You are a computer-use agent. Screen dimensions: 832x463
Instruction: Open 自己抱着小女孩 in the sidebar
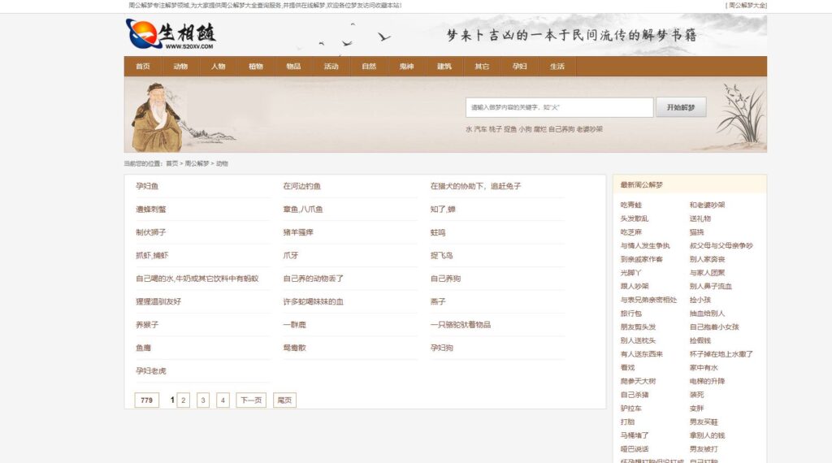[x=714, y=327]
